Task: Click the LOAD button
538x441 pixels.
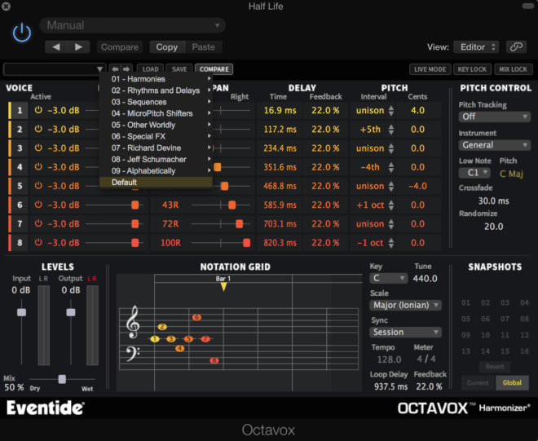Action: pyautogui.click(x=151, y=69)
